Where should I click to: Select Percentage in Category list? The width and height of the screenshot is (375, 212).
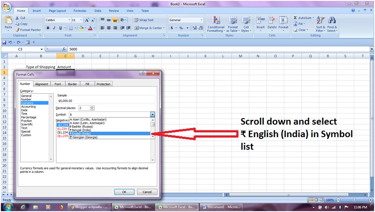coord(29,117)
